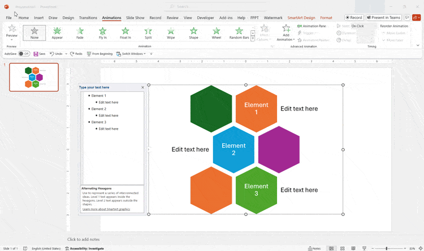Open the Transitions ribbon tab
The image size is (424, 251).
[x=88, y=17]
